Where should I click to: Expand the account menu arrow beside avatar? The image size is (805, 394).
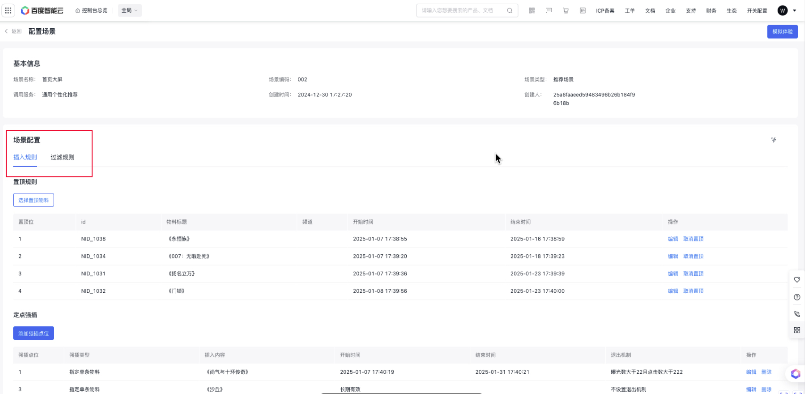[795, 10]
